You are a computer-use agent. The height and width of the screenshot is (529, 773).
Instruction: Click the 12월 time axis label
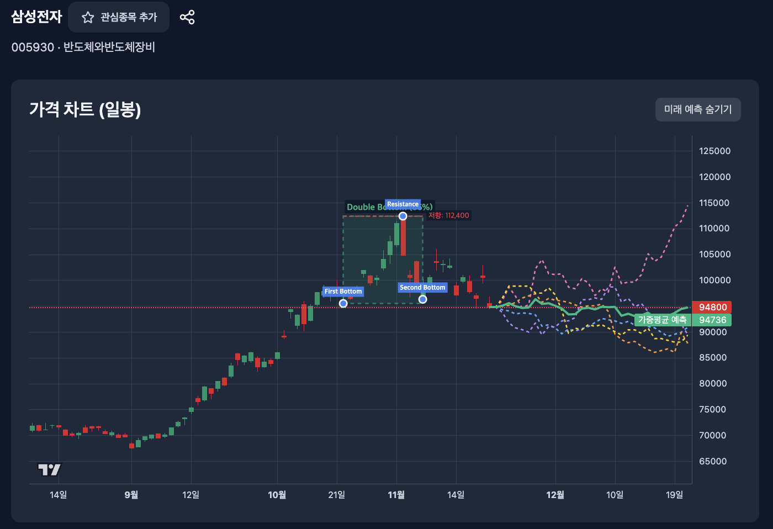pyautogui.click(x=555, y=495)
